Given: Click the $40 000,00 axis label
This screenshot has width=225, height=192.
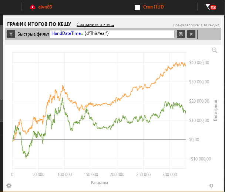Looking at the screenshot, I should click(x=199, y=63).
